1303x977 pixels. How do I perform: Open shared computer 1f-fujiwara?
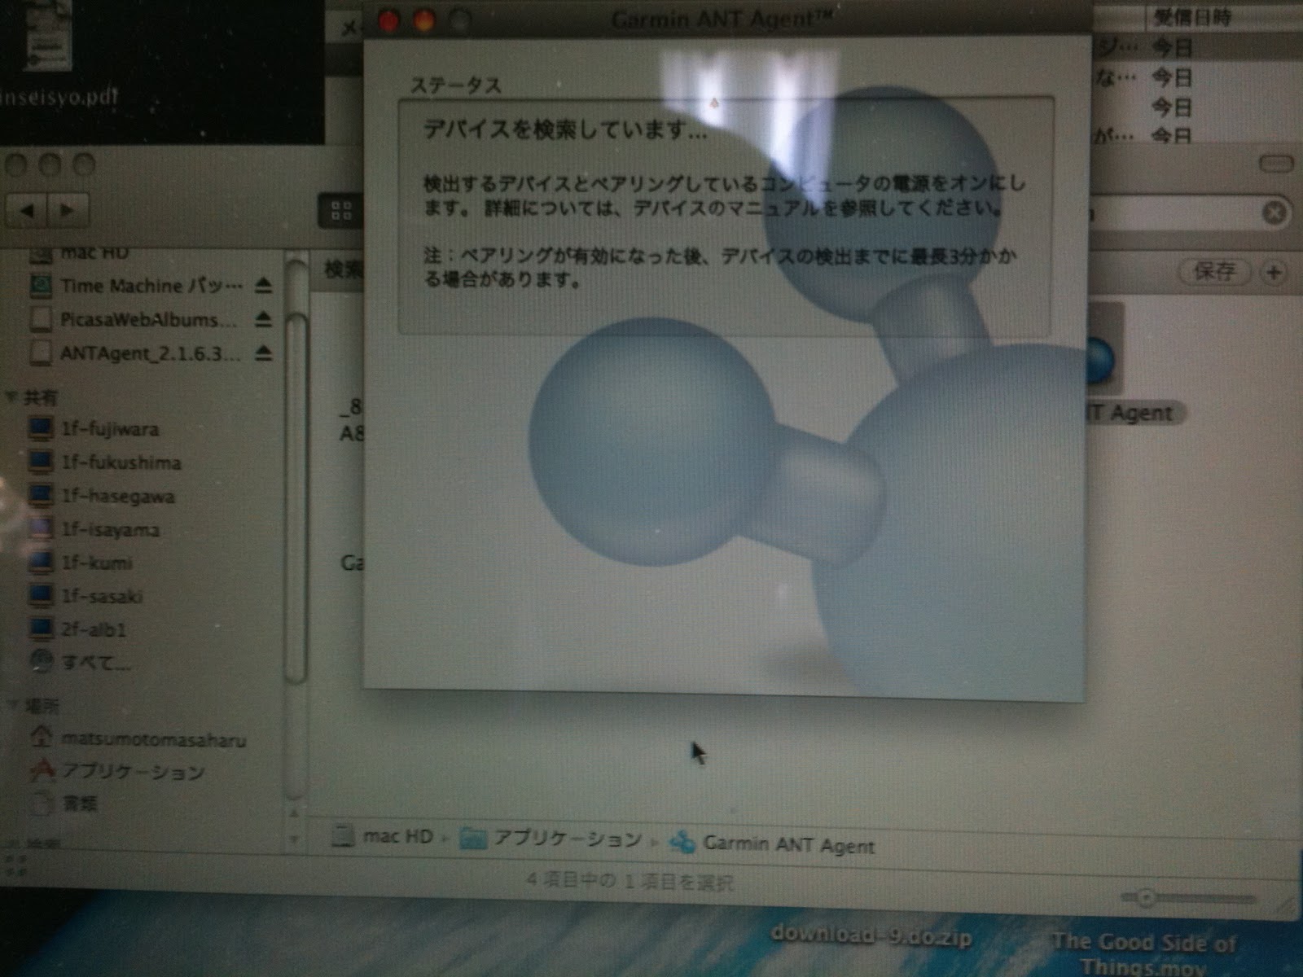click(x=94, y=429)
